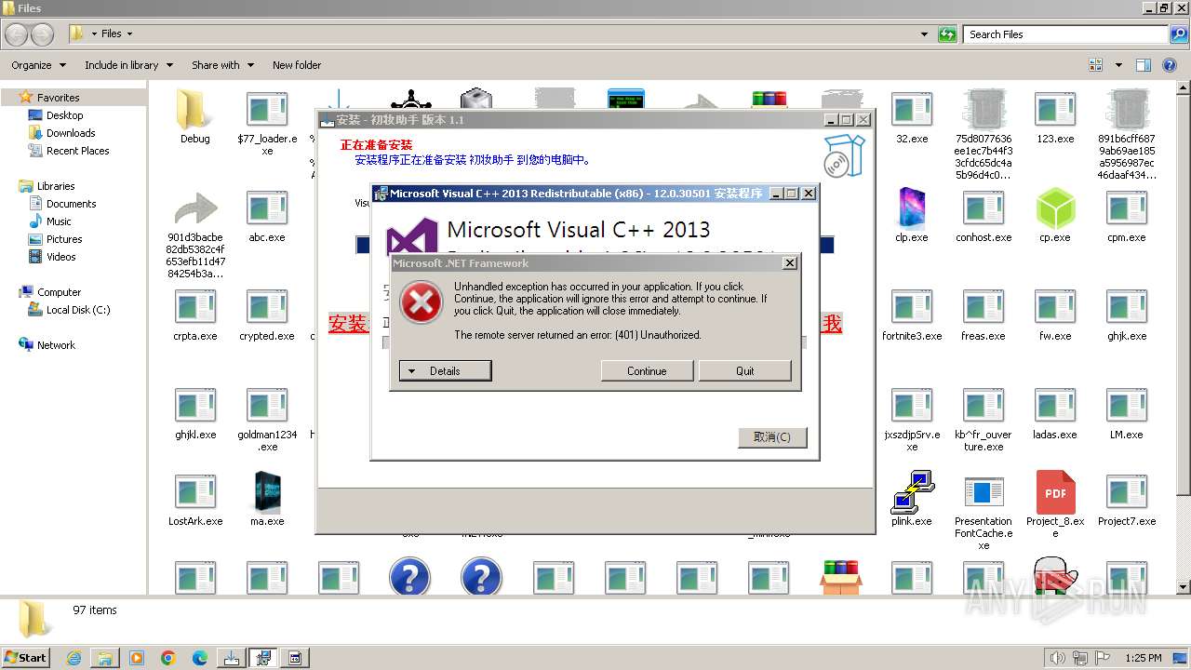
Task: Select the fortnite3.exe file
Action: [912, 315]
